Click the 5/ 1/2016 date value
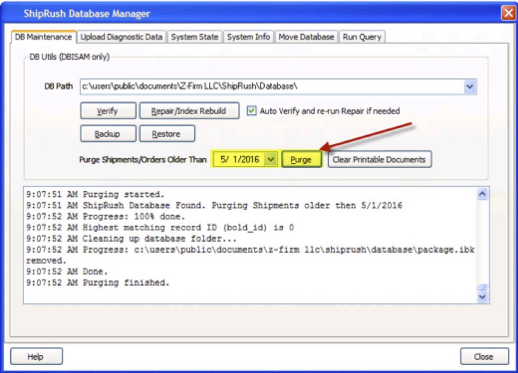Screen dimensions: 518x373 (239, 159)
